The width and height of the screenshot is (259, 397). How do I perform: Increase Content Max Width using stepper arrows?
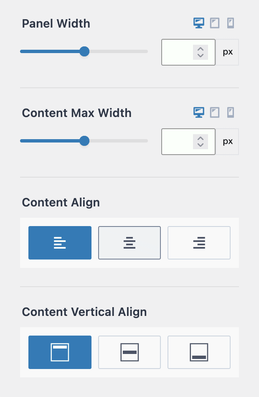tap(201, 138)
